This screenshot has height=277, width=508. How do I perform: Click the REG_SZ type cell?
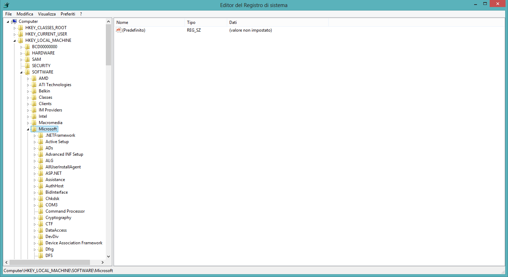tap(194, 30)
